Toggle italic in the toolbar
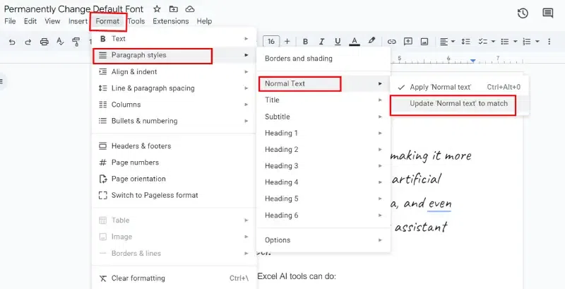The height and width of the screenshot is (289, 565). [x=321, y=42]
